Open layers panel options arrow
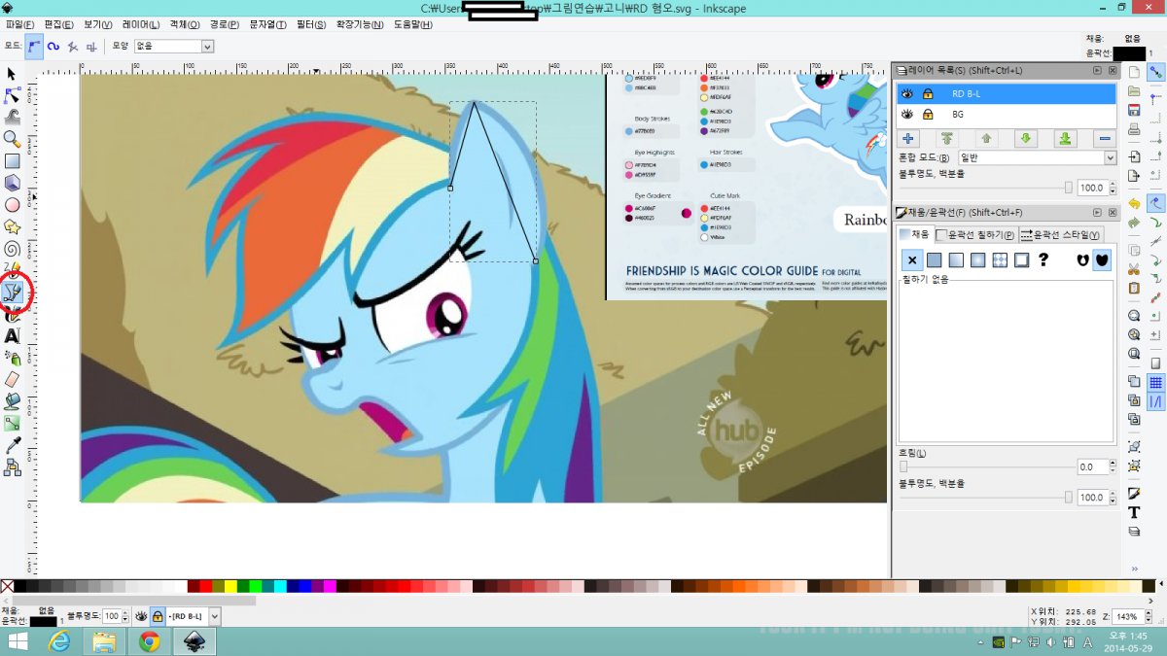The image size is (1167, 656). [1097, 70]
